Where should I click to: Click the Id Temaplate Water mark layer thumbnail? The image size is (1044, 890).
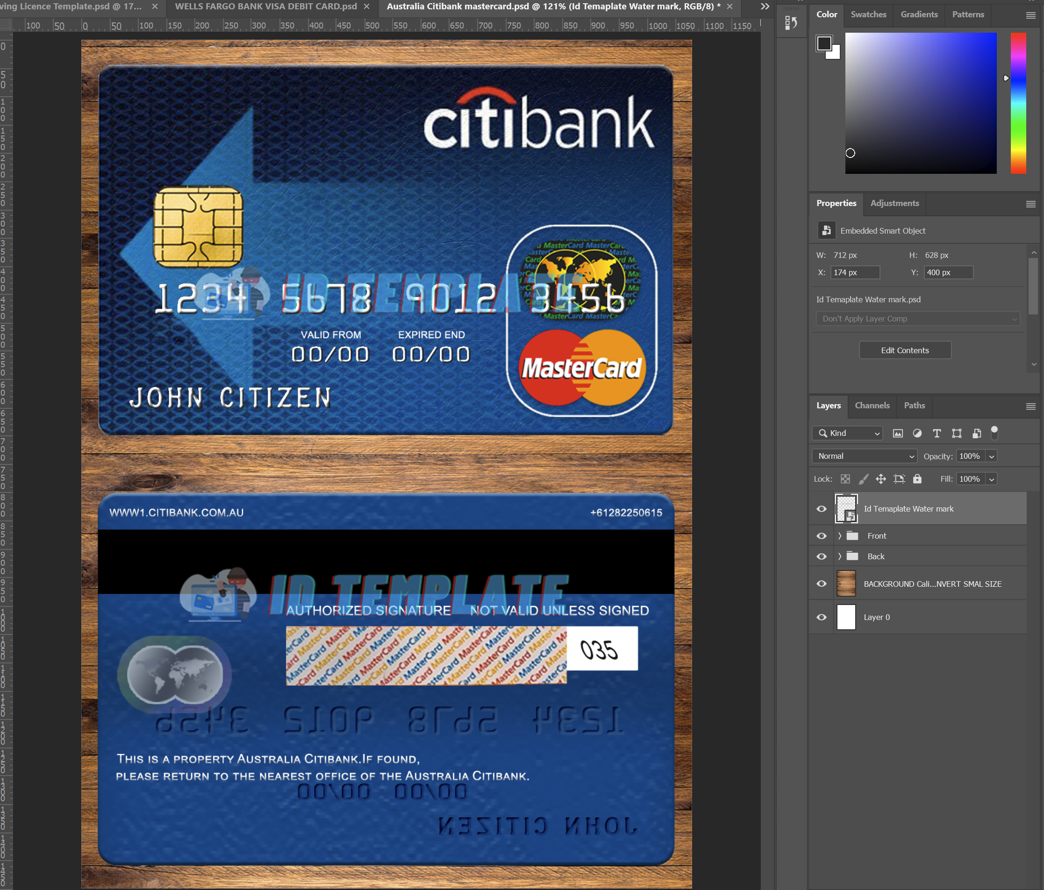846,509
